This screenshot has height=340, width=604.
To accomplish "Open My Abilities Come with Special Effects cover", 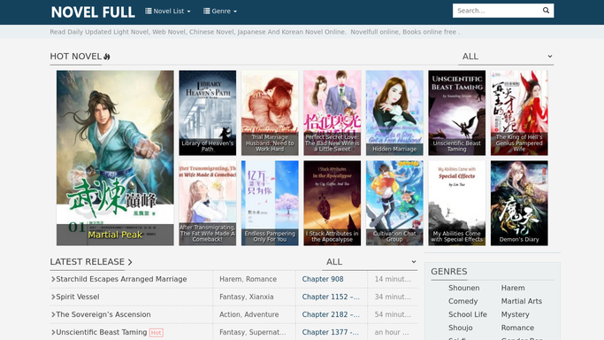I will tap(457, 203).
